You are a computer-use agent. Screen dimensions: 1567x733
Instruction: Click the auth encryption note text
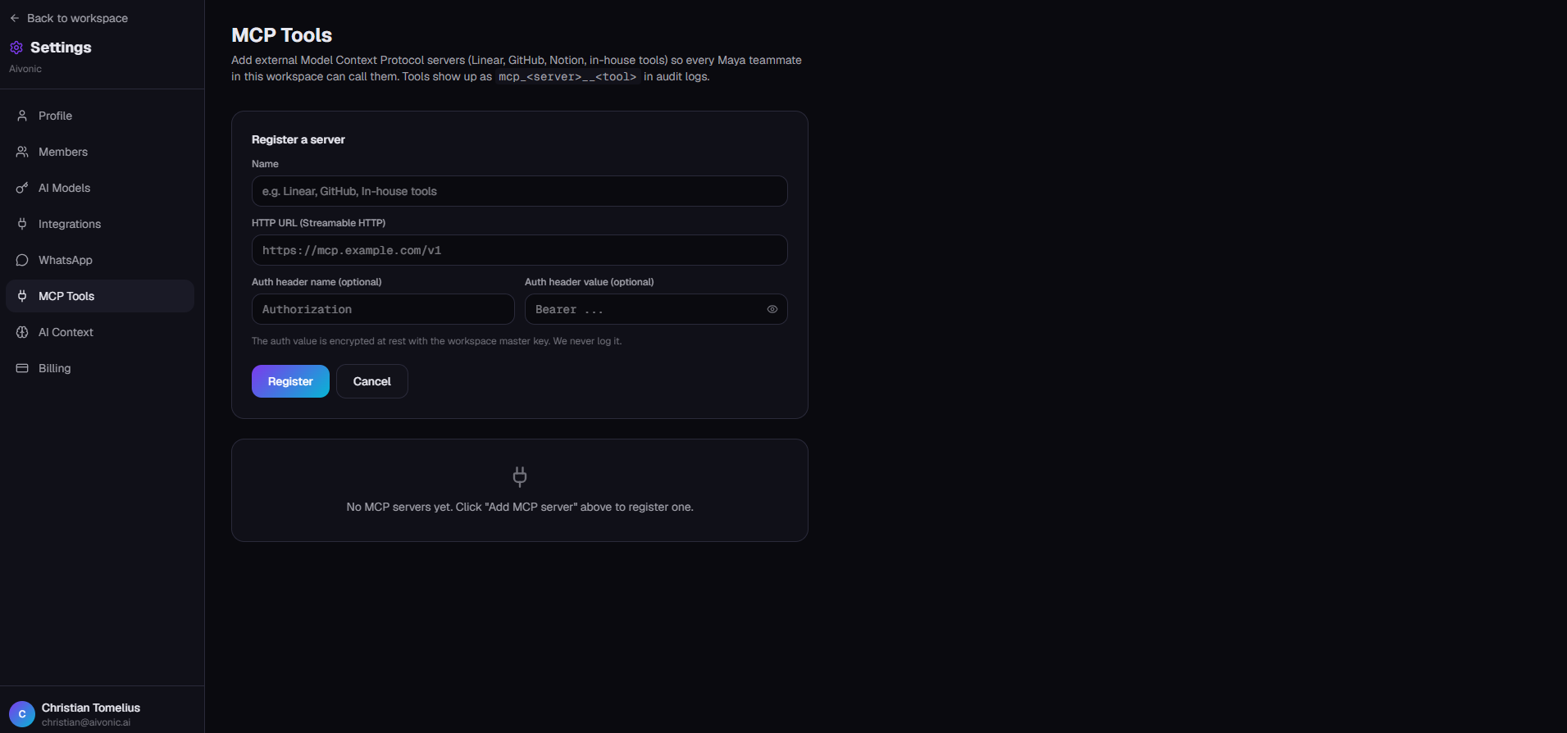point(437,341)
